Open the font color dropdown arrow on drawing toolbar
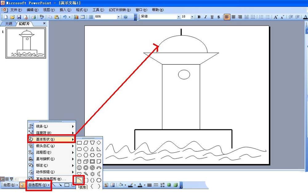Screen dimensions: 308x193 click(144, 185)
